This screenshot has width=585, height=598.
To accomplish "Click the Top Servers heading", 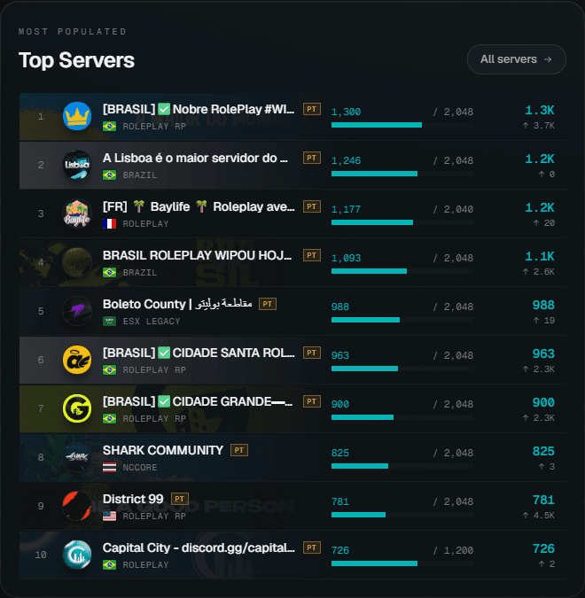I will point(76,60).
